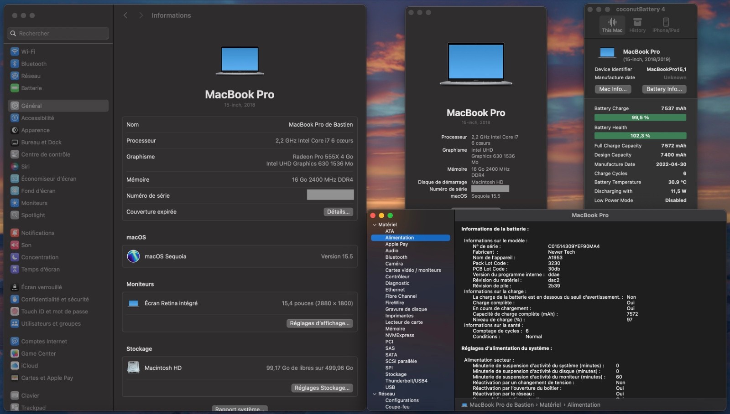Click Matériel in the bottom path bar

click(x=550, y=405)
